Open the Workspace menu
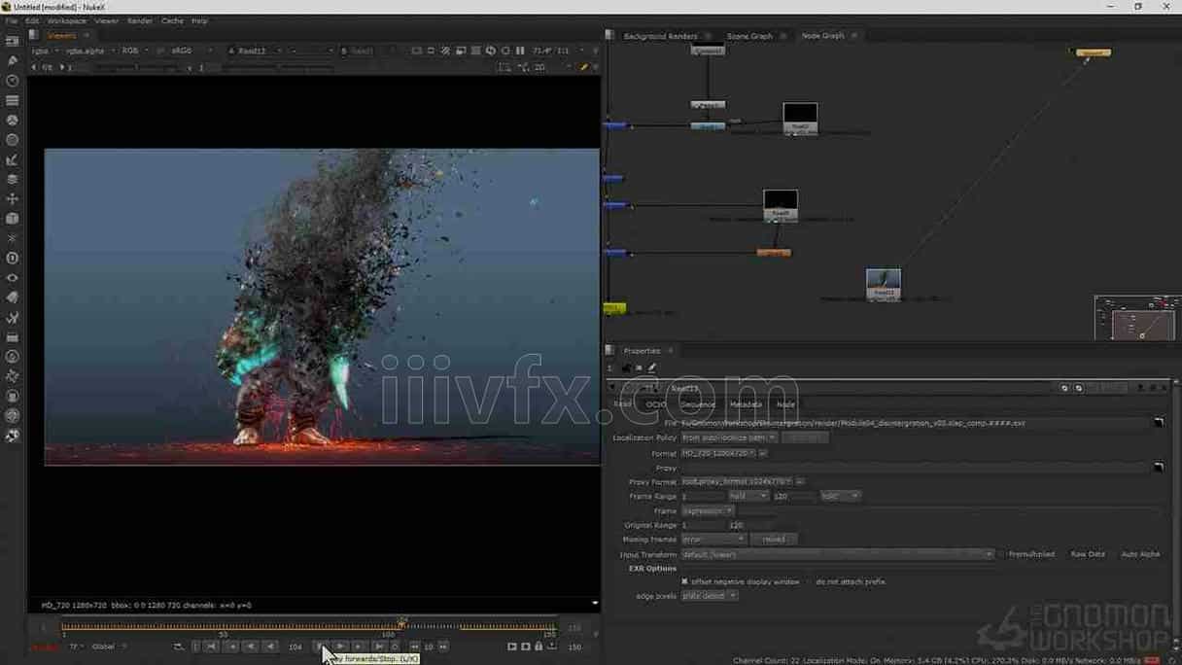Screen dimensions: 1182x665 point(67,20)
